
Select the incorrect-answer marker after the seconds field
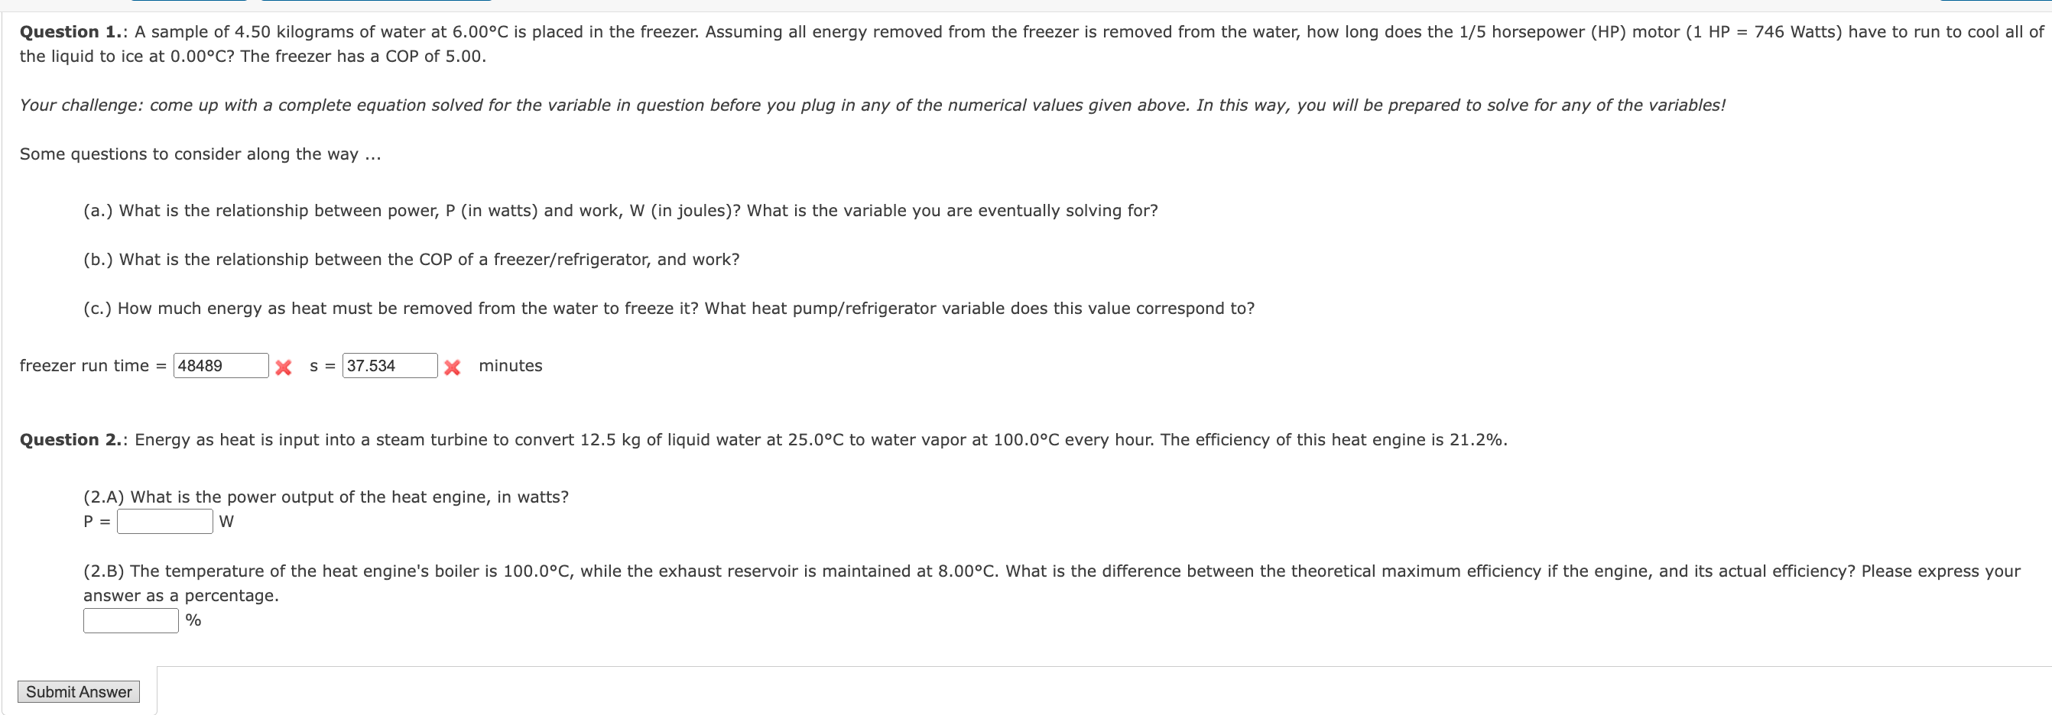[x=453, y=368]
